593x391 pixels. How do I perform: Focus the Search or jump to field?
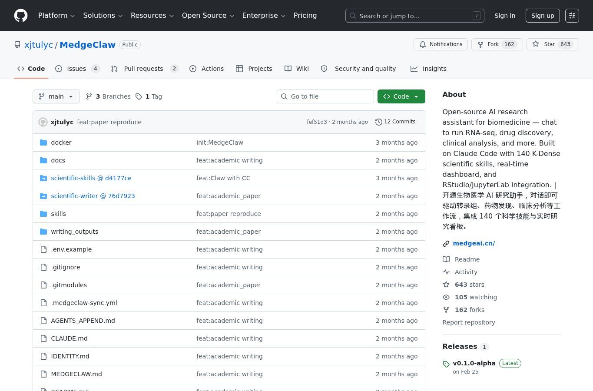415,16
